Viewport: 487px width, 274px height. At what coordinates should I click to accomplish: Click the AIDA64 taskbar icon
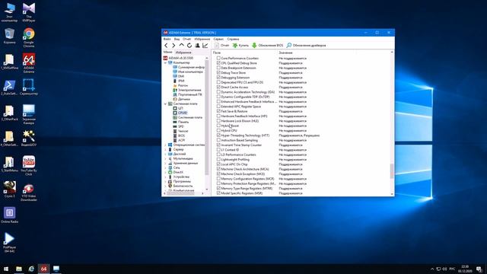pyautogui.click(x=44, y=269)
